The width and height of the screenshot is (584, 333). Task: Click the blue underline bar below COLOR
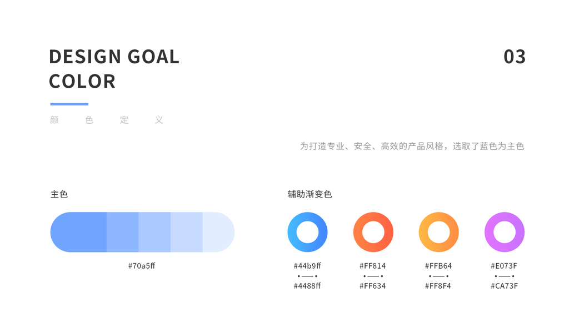(69, 104)
